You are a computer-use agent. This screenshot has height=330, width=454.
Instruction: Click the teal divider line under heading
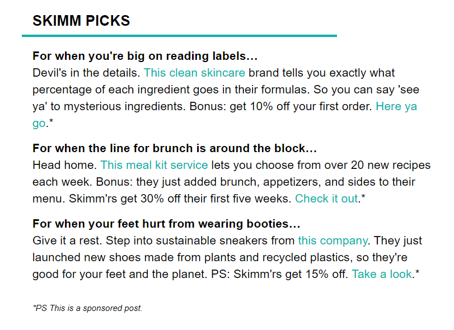pyautogui.click(x=179, y=36)
